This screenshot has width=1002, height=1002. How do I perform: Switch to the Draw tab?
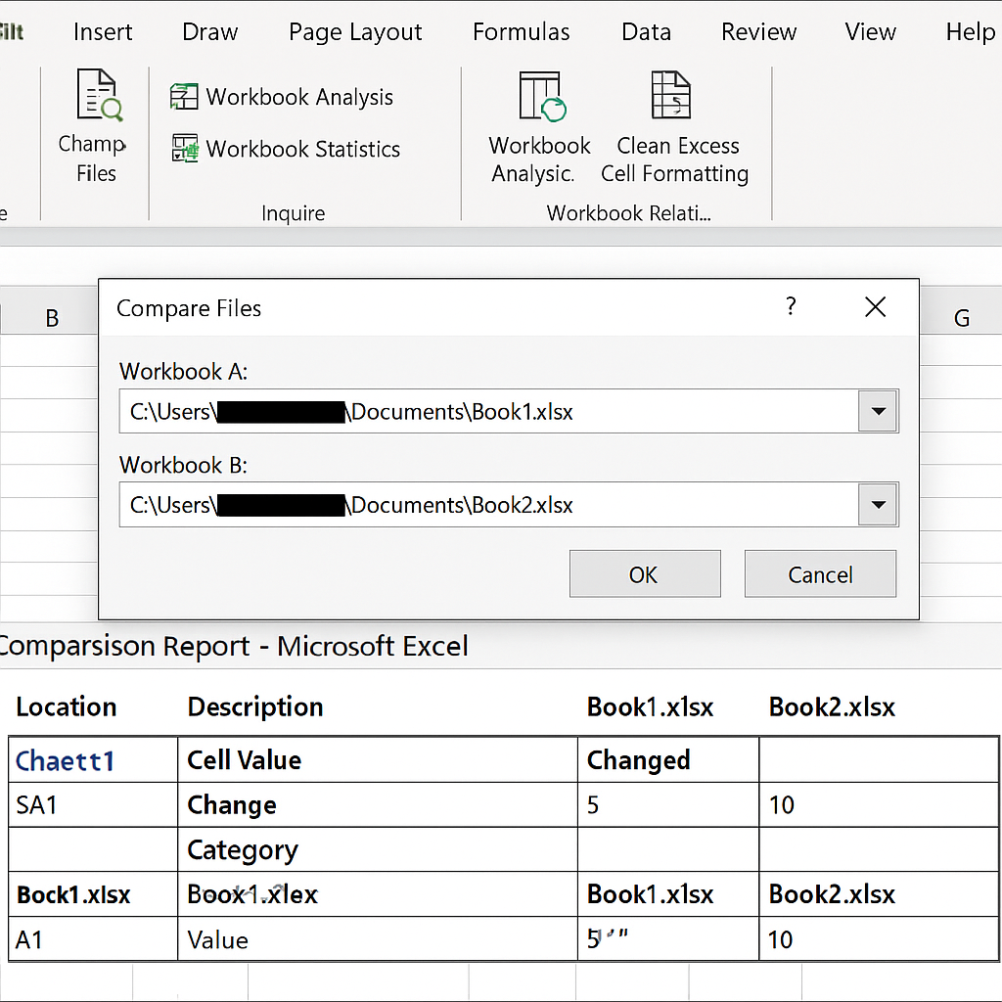tap(209, 32)
